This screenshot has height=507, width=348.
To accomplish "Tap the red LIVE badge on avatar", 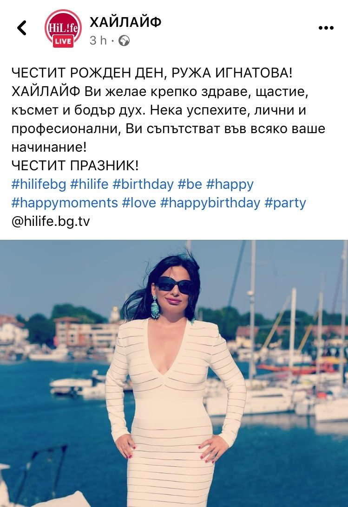I will point(64,41).
